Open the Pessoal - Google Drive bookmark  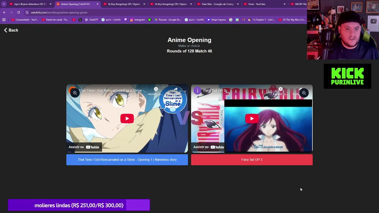[x=168, y=20]
